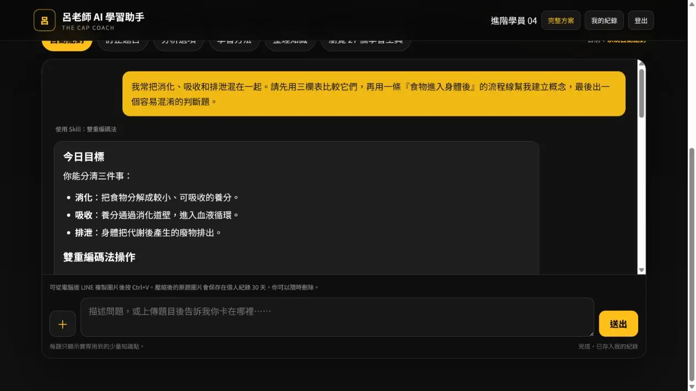Click the 今日目標 heading
The width and height of the screenshot is (696, 391).
point(84,157)
